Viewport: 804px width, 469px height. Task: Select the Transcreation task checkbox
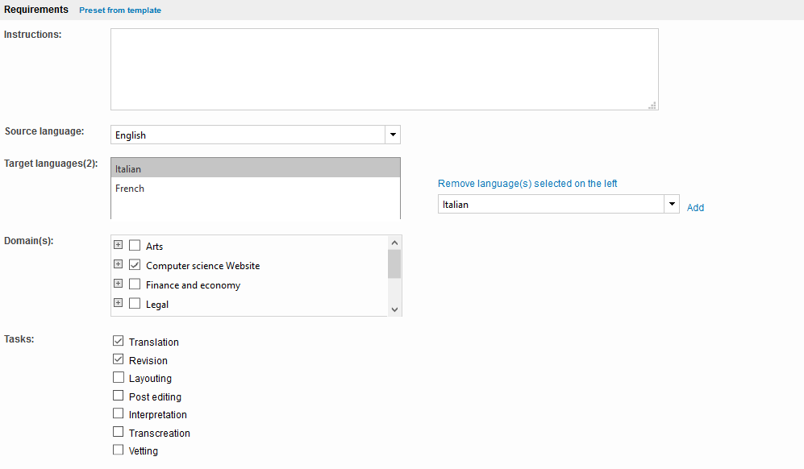pyautogui.click(x=119, y=433)
